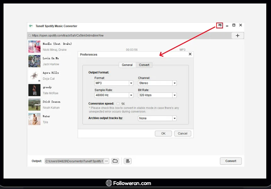Click the Convert button at bottom right
Viewport: 271px width, 189px height.
point(231,161)
